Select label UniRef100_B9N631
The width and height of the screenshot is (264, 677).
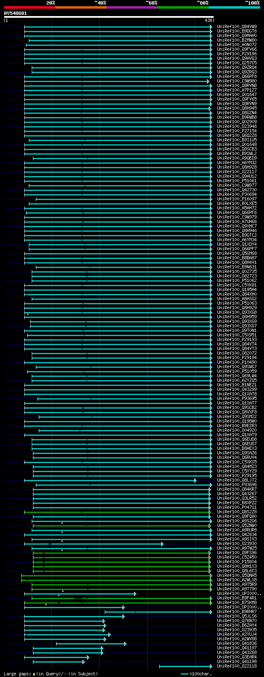tap(237, 267)
